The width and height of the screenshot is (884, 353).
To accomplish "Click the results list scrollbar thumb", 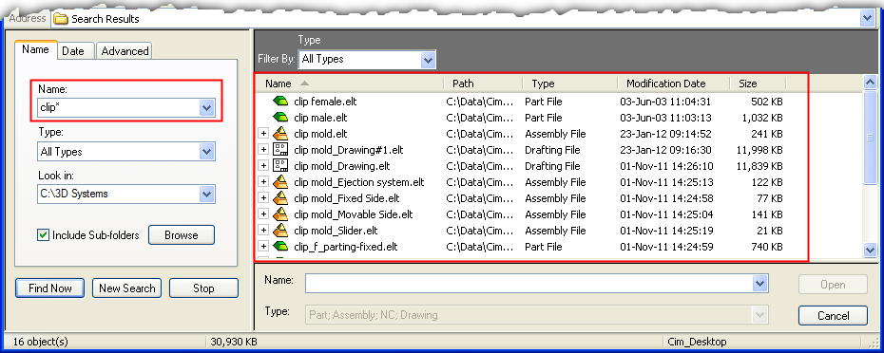I will (870, 137).
